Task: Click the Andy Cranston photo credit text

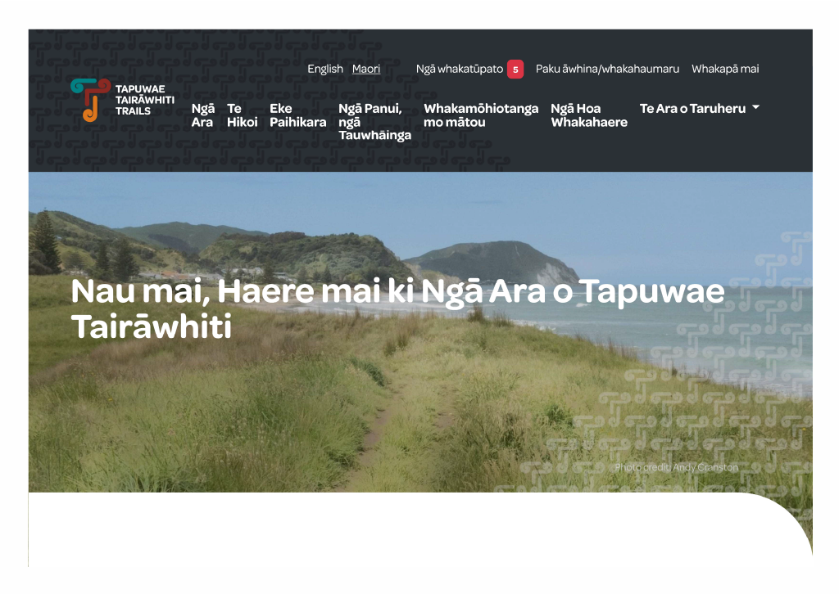Action: tap(676, 467)
